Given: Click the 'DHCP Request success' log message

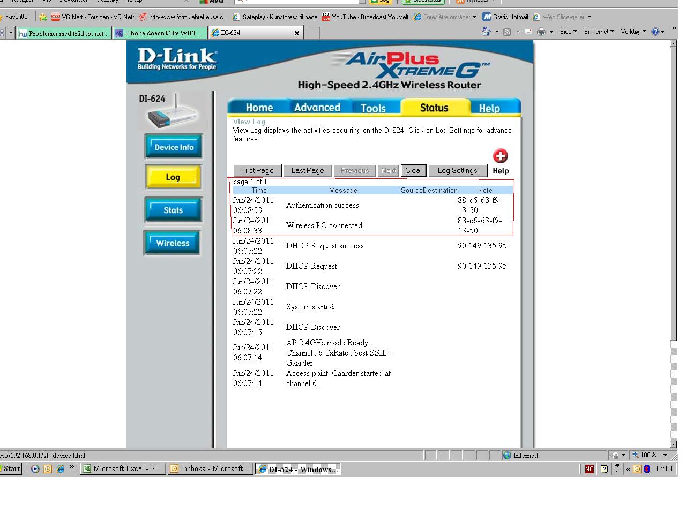Looking at the screenshot, I should coord(325,246).
